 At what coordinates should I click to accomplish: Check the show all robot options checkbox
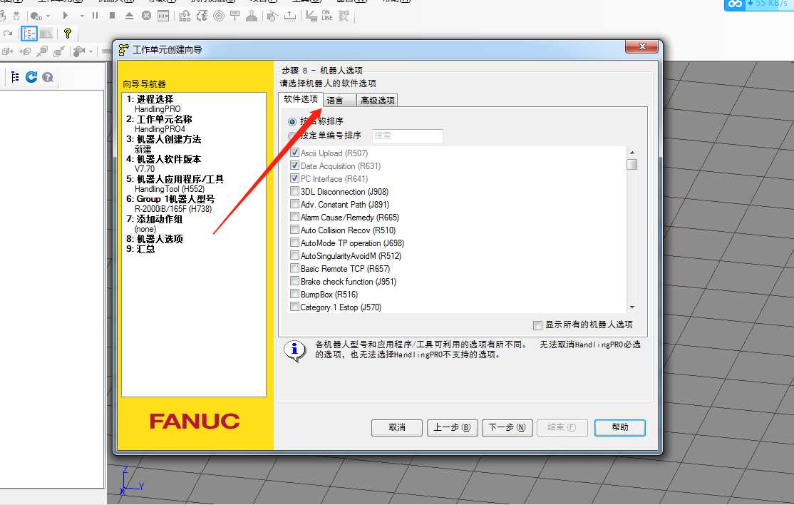coord(538,325)
